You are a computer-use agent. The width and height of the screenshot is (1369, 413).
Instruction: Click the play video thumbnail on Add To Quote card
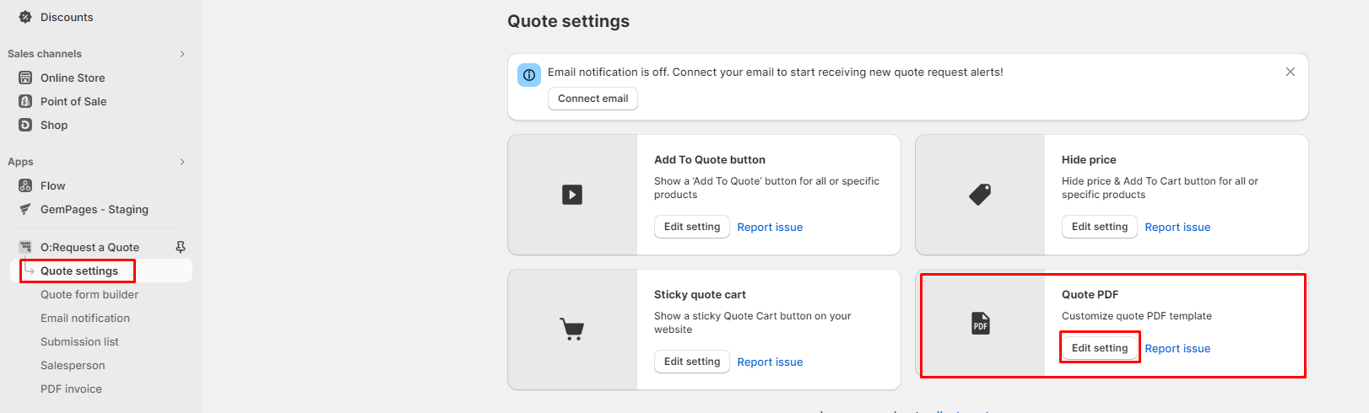[572, 195]
